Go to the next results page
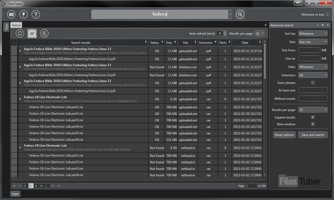334x200 pixels. [53, 186]
